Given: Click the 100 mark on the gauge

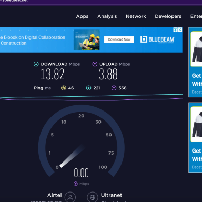Looking at the screenshot, I should pos(103,167).
